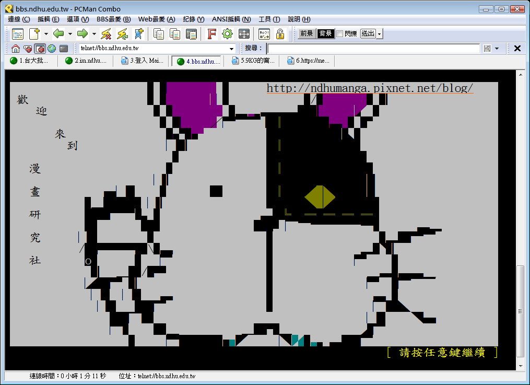Click the disconnect lightning icon with red X
The image size is (530, 385).
point(106,34)
